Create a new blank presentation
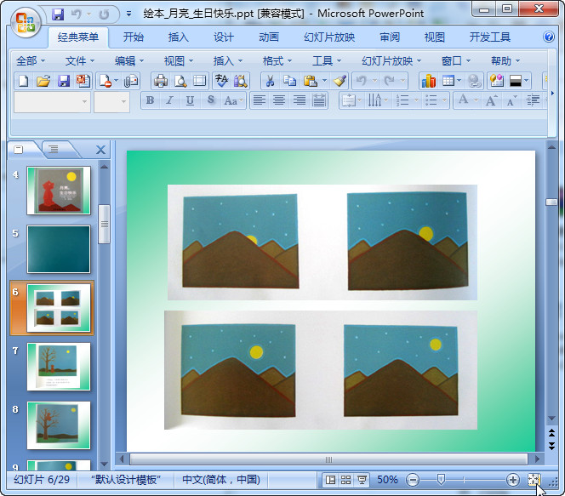This screenshot has width=565, height=496. (x=24, y=81)
